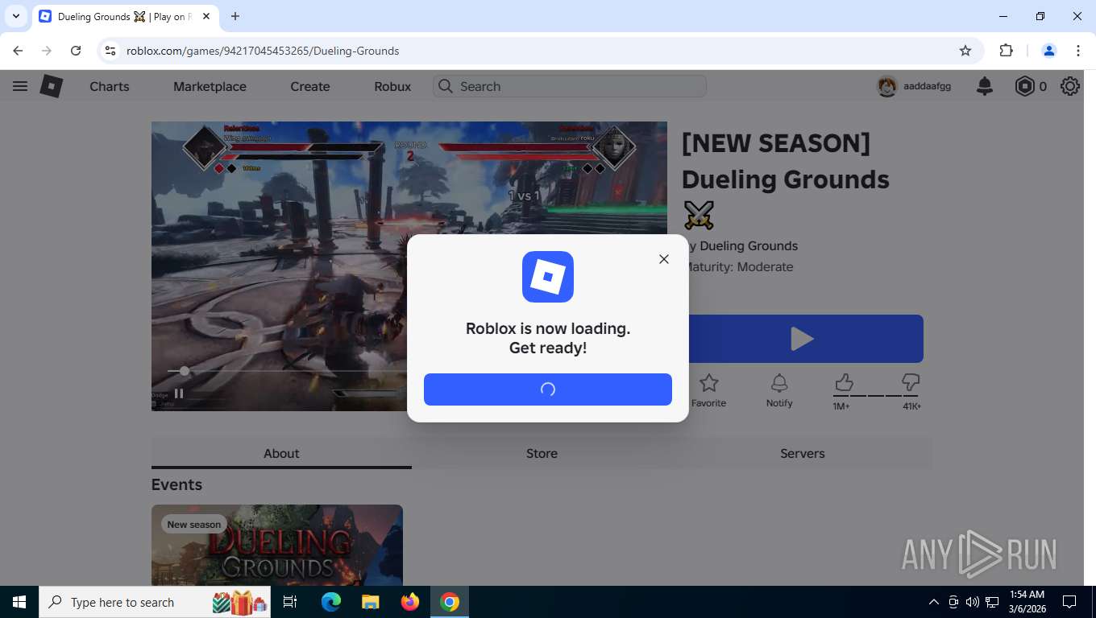Open Chrome three-dot menu
The width and height of the screenshot is (1096, 618).
(x=1078, y=51)
